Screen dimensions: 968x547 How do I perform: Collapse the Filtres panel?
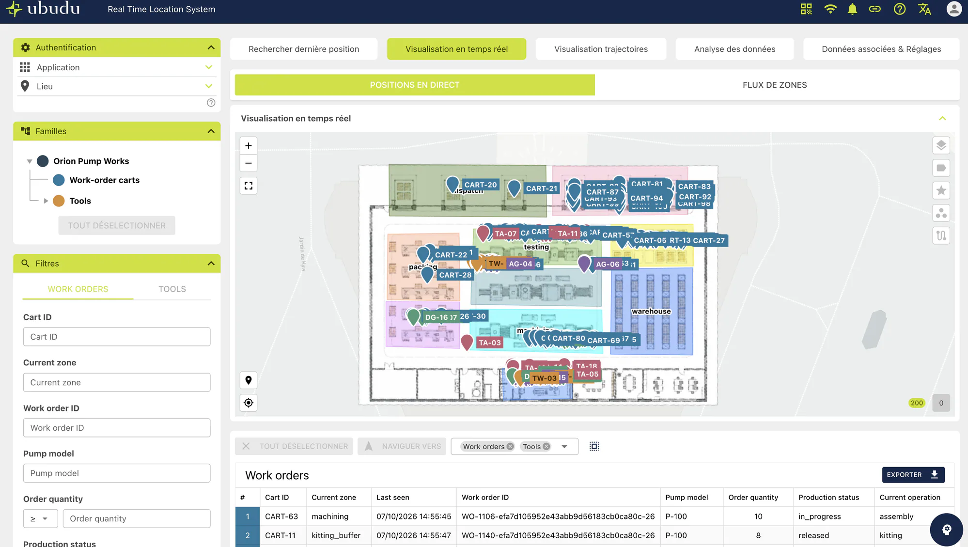pyautogui.click(x=211, y=264)
